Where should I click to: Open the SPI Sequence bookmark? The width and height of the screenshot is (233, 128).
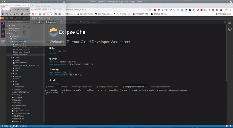[x=69, y=14]
